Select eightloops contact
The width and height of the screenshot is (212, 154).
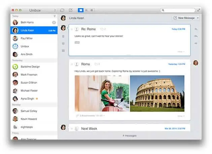click(34, 127)
